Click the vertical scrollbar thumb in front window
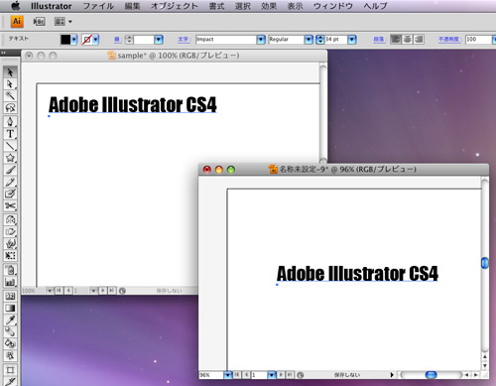496x386 pixels. tap(485, 263)
